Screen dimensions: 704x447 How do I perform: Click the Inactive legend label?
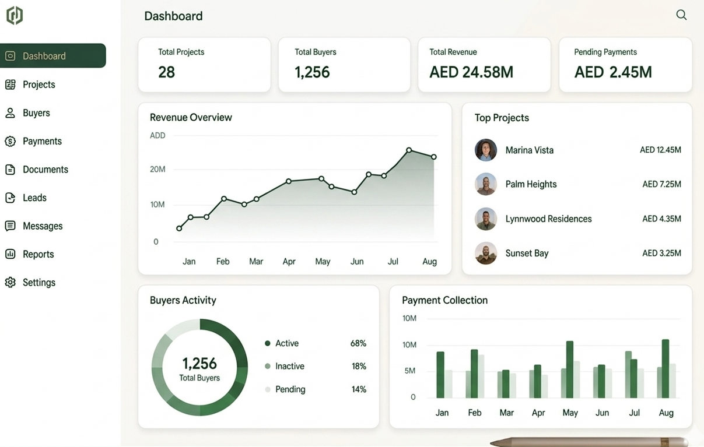[290, 366]
